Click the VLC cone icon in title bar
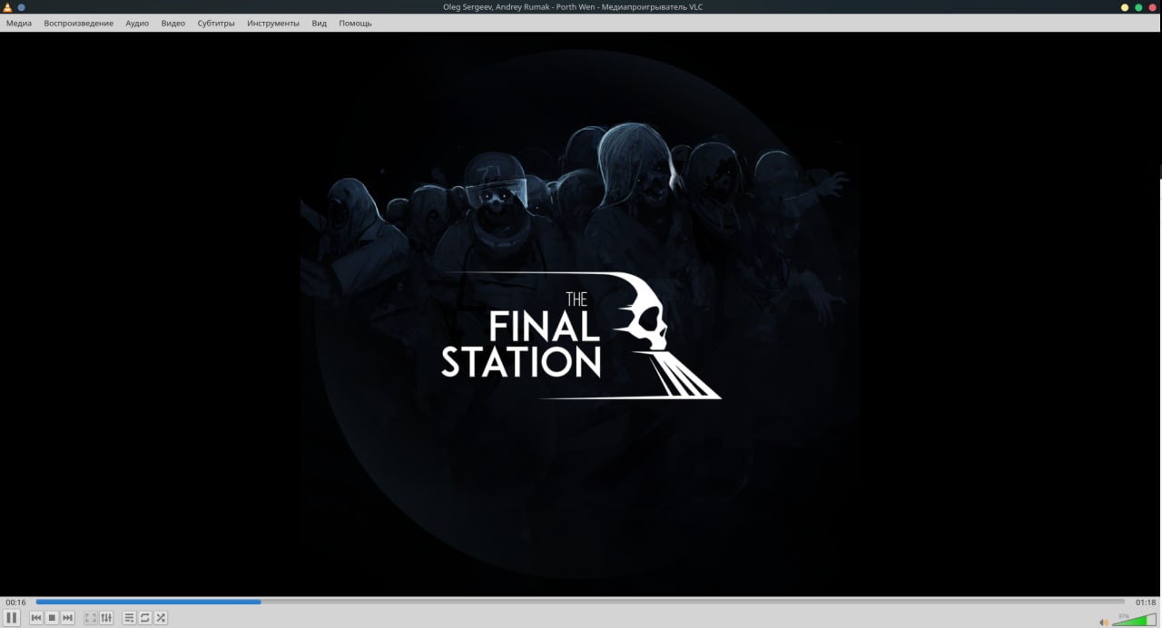The height and width of the screenshot is (628, 1162). [x=7, y=7]
